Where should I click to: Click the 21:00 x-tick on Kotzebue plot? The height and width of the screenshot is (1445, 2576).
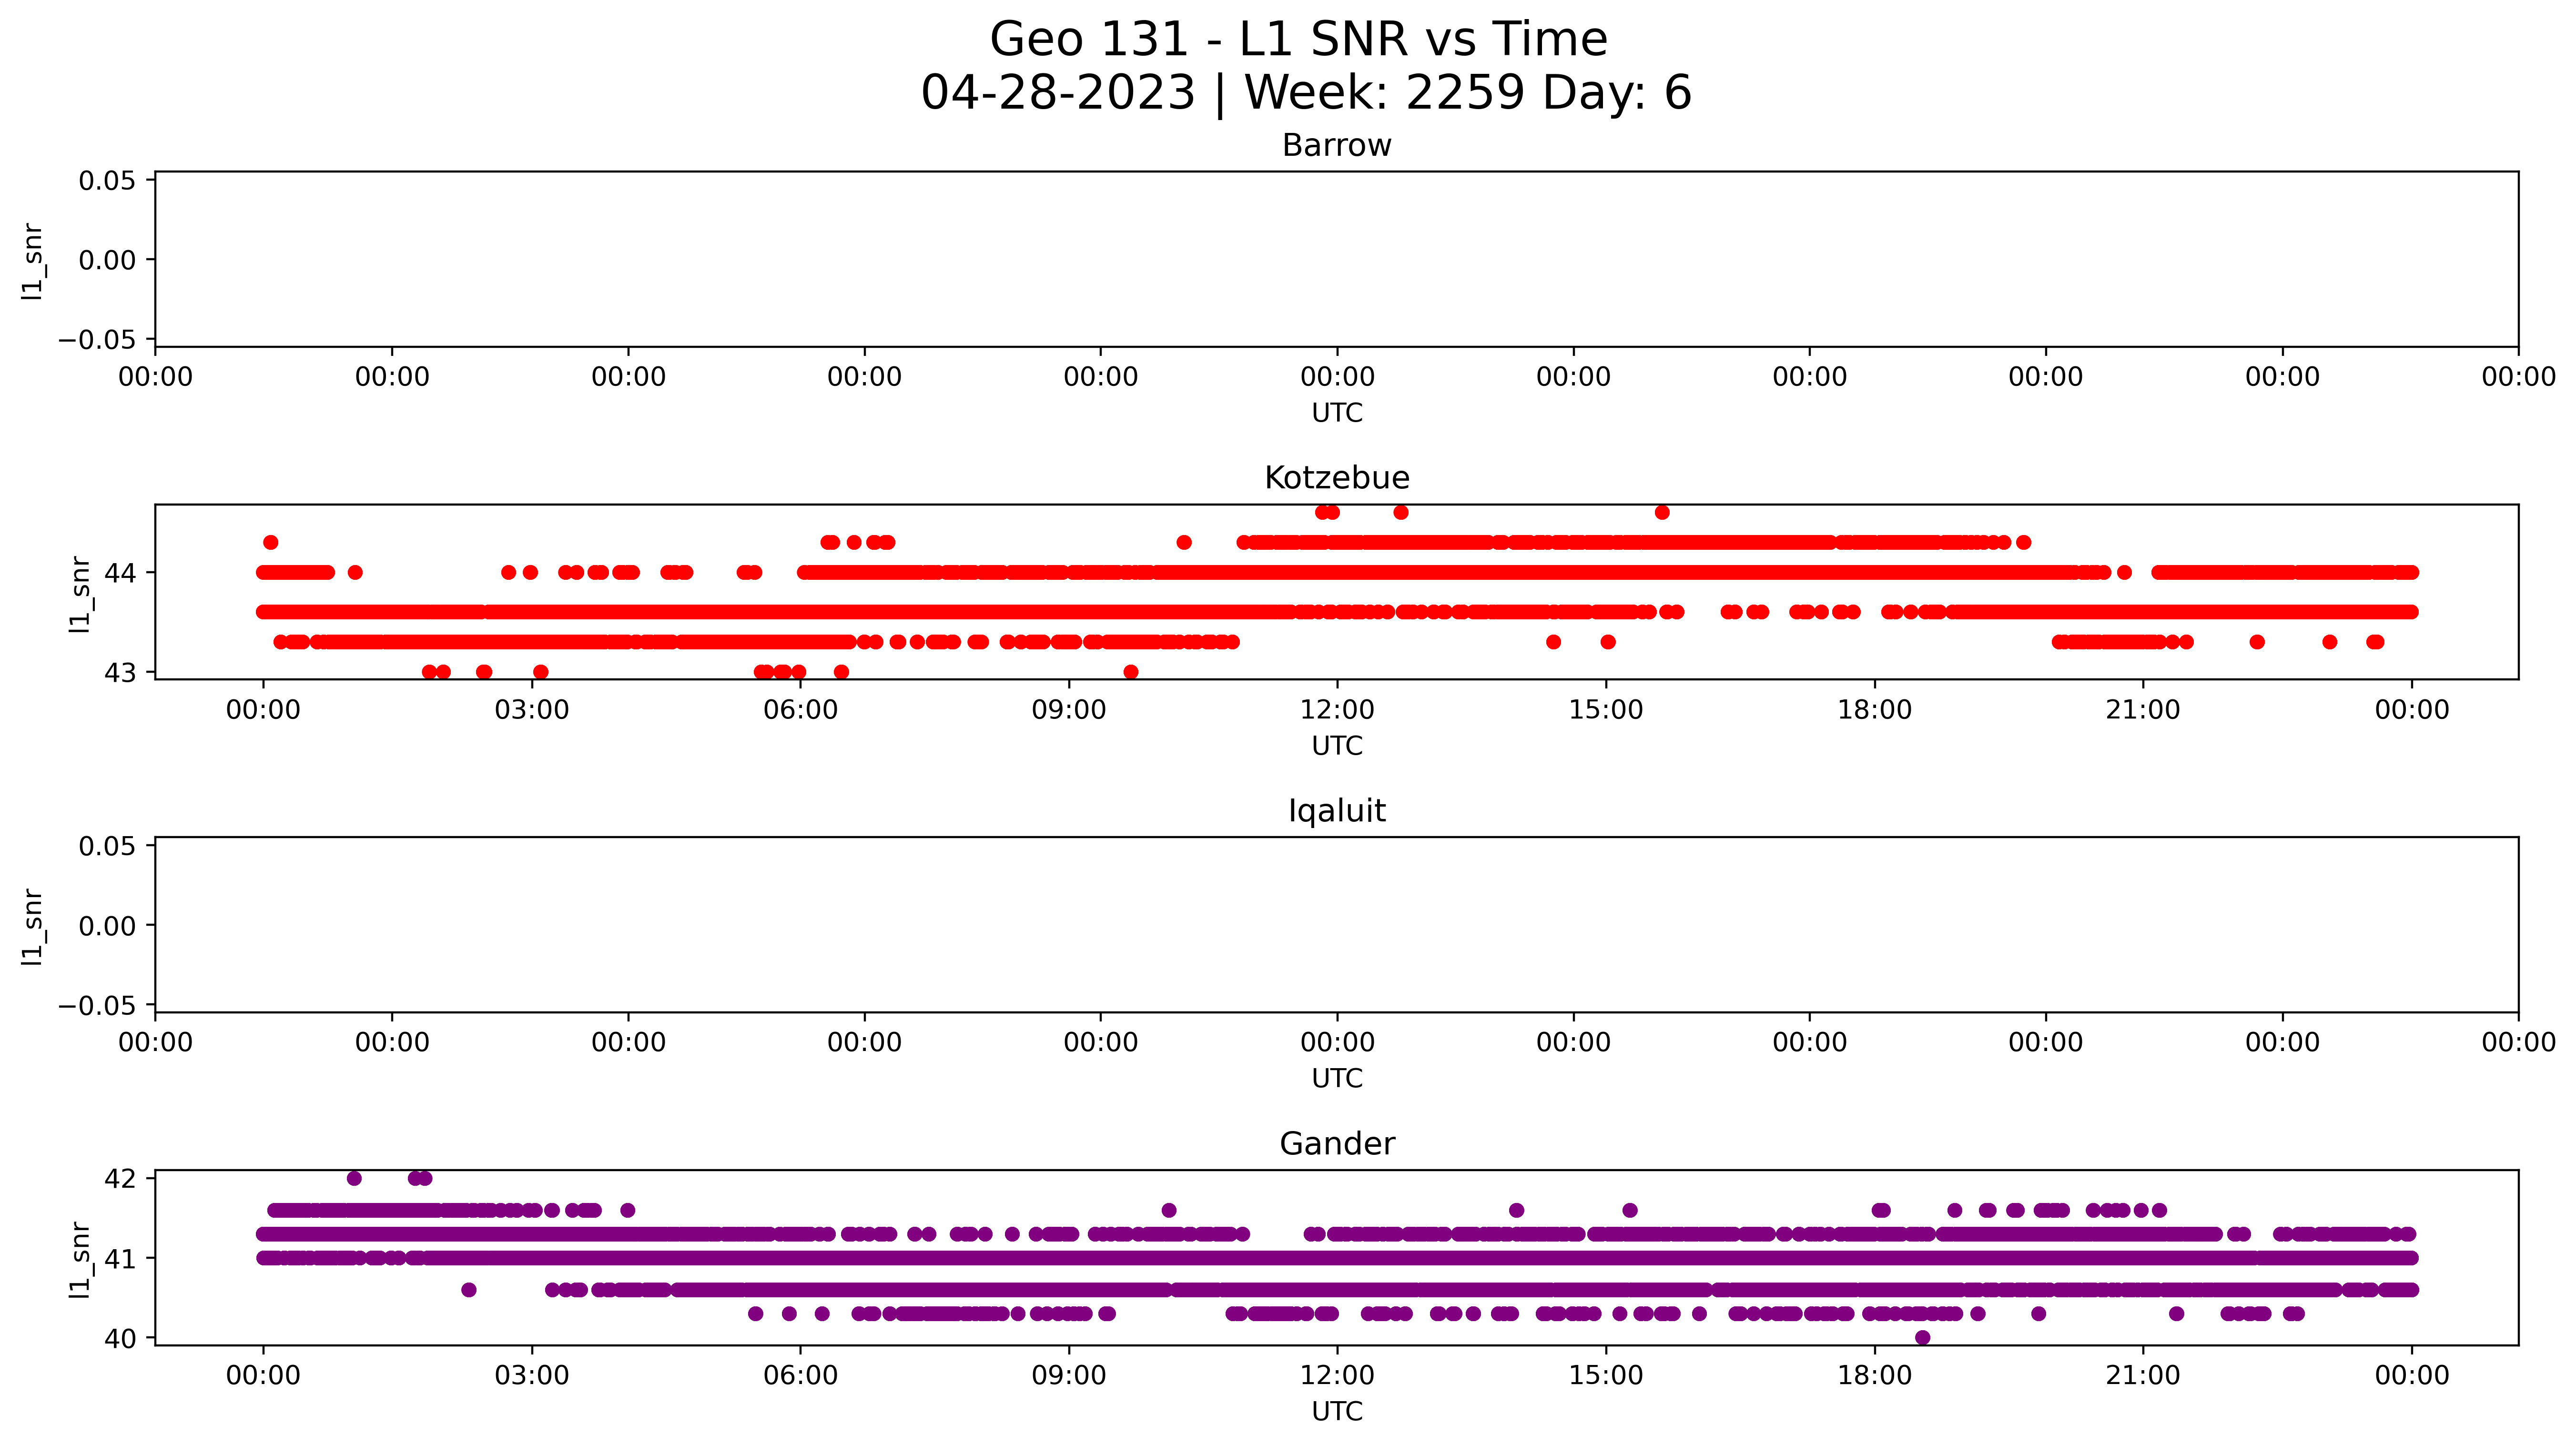(2143, 710)
